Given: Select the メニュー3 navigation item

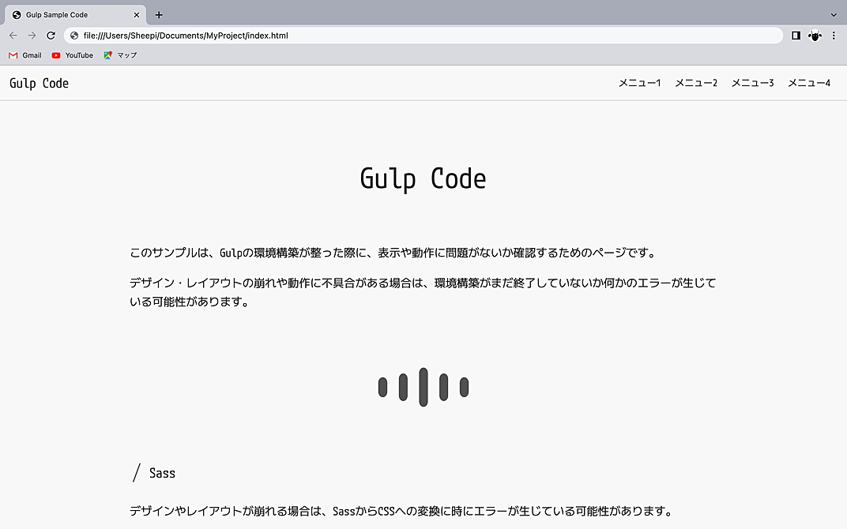Looking at the screenshot, I should (x=753, y=82).
